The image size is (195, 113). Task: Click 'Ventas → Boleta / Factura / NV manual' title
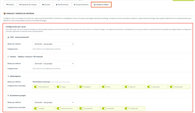[26, 57]
